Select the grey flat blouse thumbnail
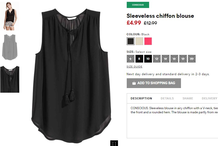This screenshot has height=146, width=218. pos(10,47)
